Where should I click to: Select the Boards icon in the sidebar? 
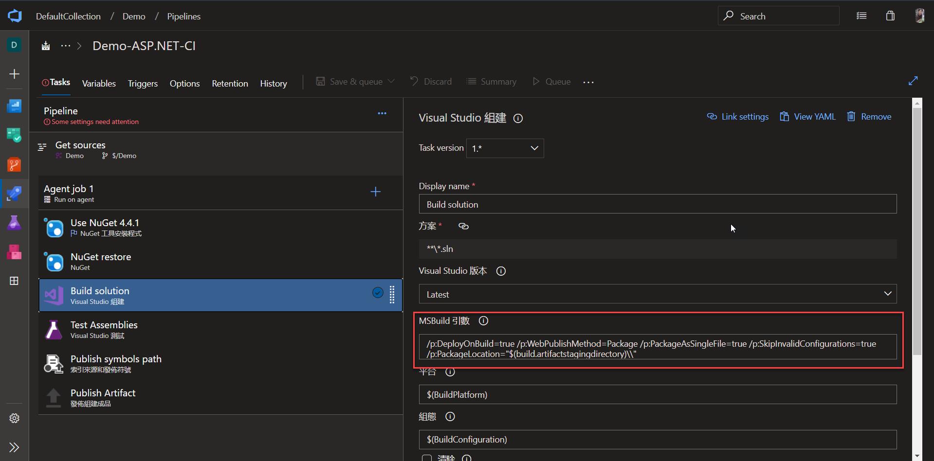coord(14,135)
